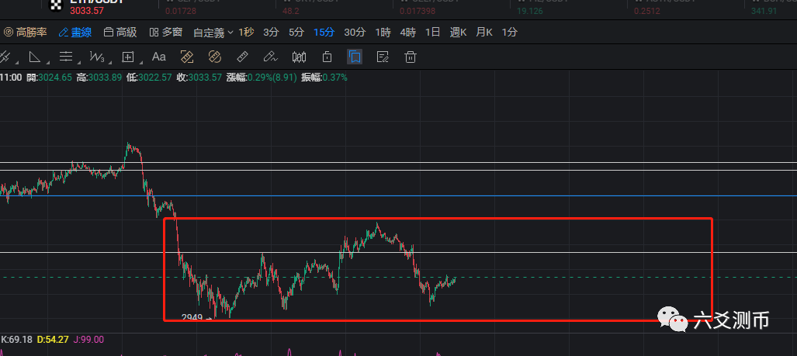Open the parallel lines drawing tool
The width and height of the screenshot is (797, 356).
66,57
